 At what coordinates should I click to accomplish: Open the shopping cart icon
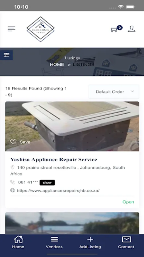tap(114, 30)
